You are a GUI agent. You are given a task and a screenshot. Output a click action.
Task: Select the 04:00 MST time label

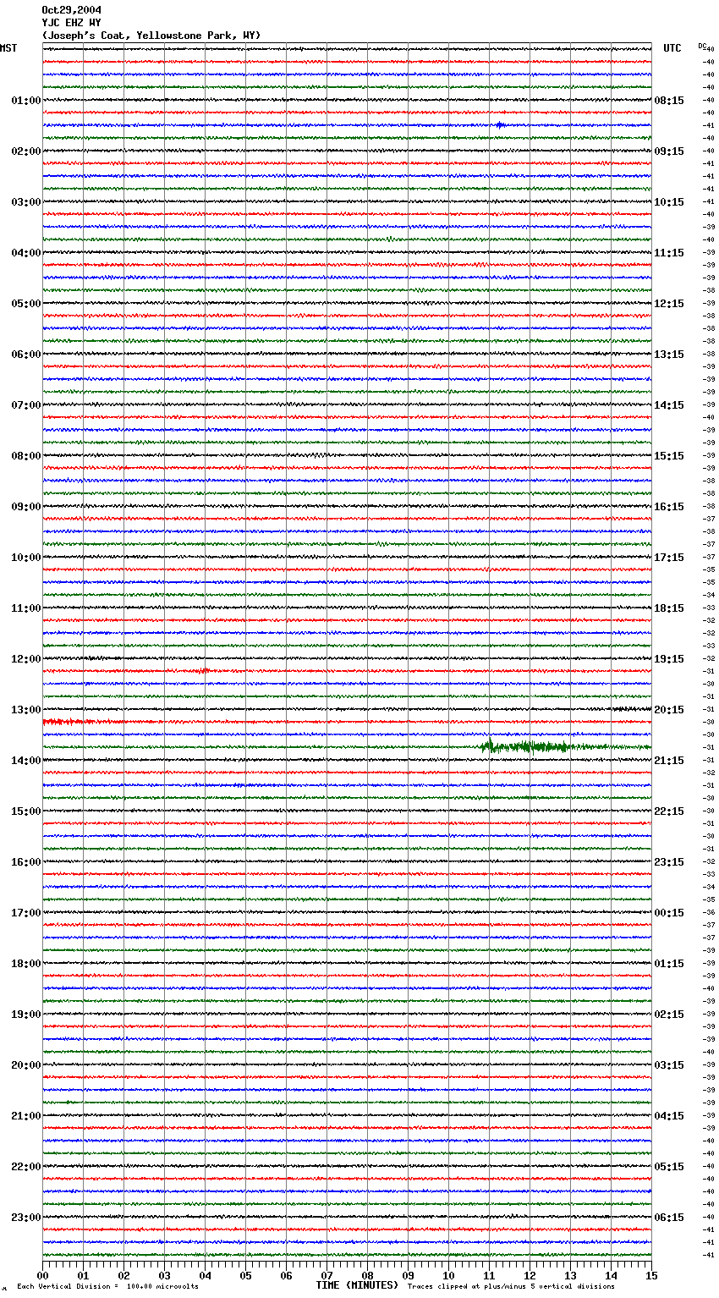(26, 253)
